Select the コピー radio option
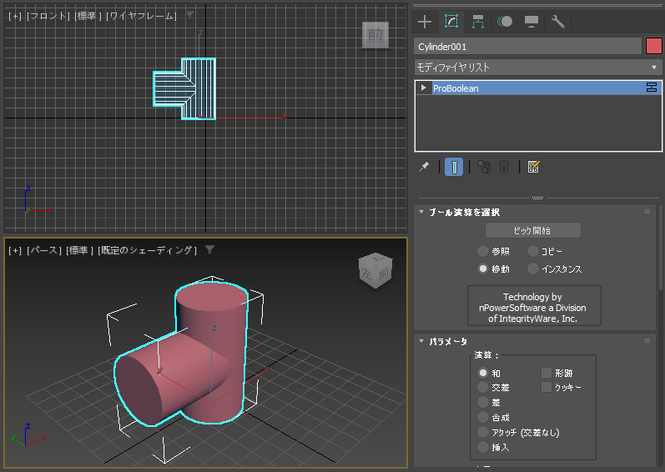Viewport: 665px width, 472px height. (x=533, y=251)
